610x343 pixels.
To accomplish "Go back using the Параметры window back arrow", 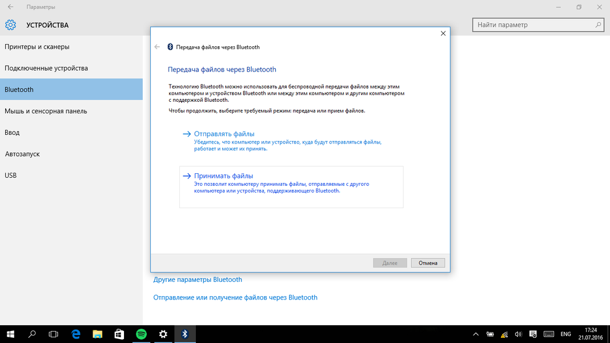I will coord(10,7).
